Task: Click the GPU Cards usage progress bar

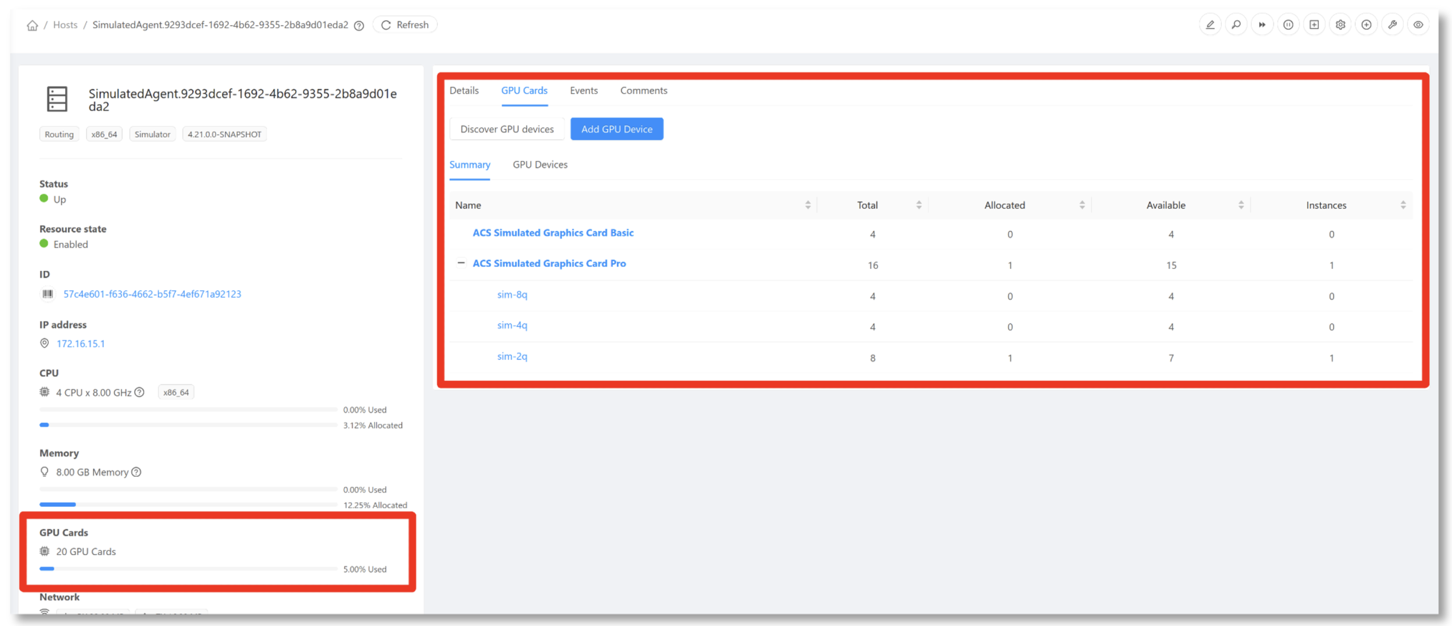Action: coord(188,568)
